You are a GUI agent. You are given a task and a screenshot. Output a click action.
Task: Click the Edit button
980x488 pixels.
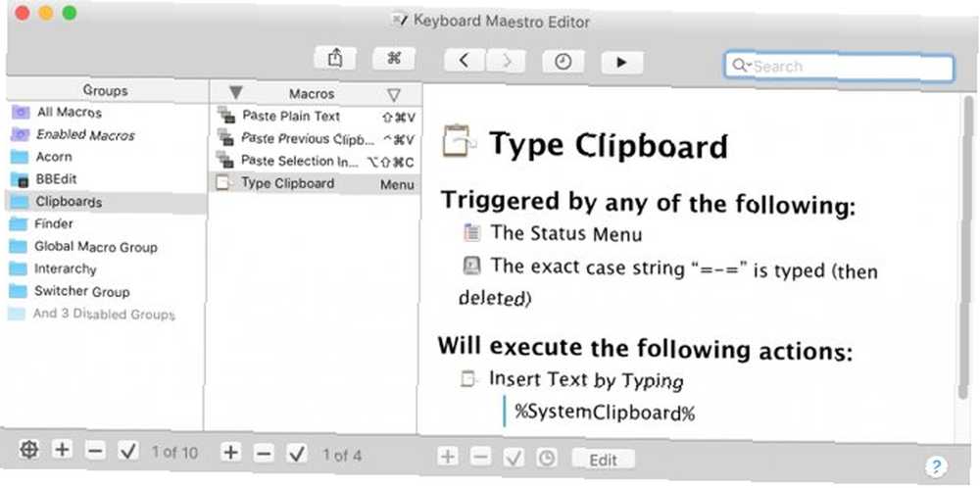click(x=603, y=460)
